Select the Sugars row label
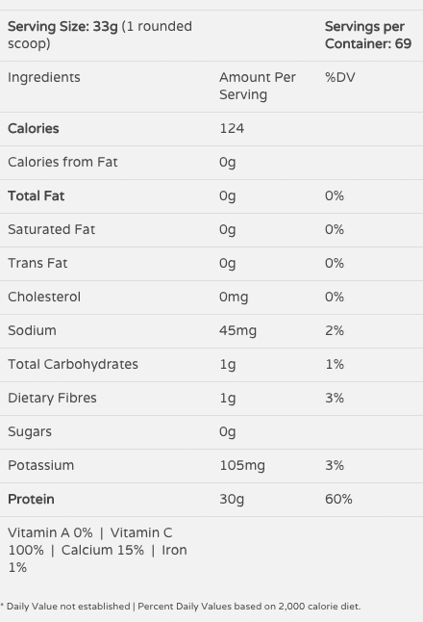Image resolution: width=423 pixels, height=622 pixels. (30, 432)
